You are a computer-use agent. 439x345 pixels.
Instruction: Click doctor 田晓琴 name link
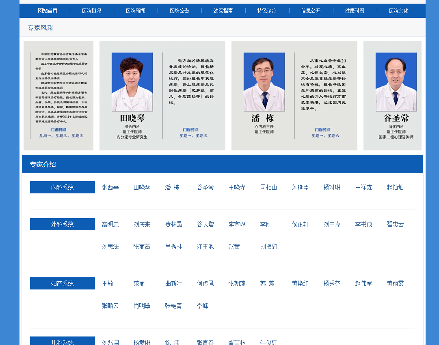142,187
